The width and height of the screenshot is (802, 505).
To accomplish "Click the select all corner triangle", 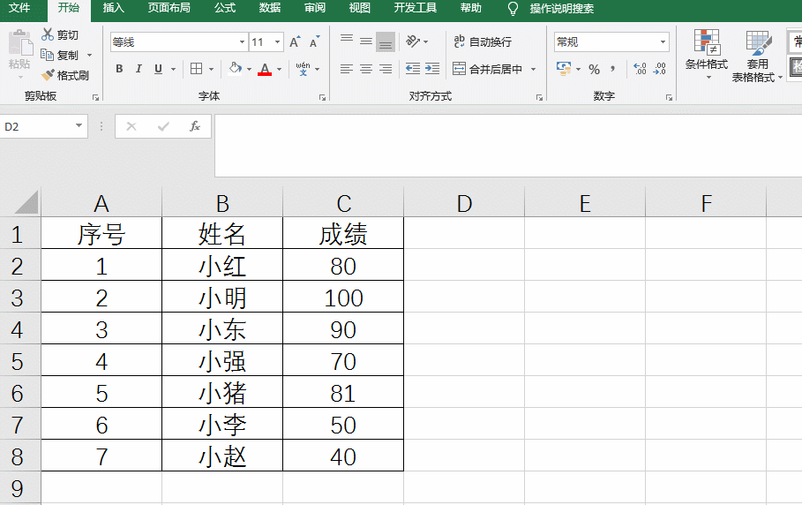I will [x=26, y=202].
